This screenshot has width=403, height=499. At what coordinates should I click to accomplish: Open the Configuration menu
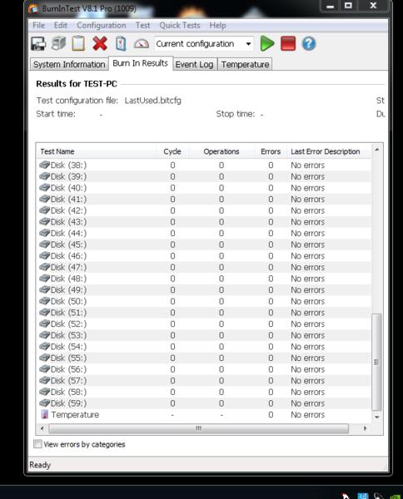[x=102, y=26]
